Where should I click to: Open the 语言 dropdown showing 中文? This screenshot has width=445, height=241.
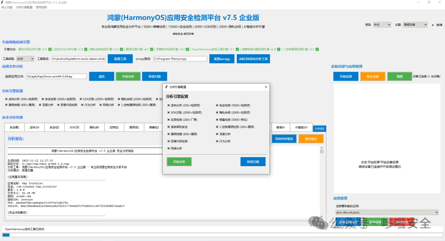(x=382, y=25)
